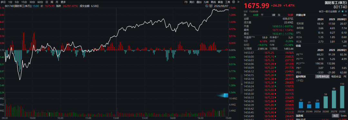Click the 叠加 overlay button
The image size is (348, 120).
199,2
